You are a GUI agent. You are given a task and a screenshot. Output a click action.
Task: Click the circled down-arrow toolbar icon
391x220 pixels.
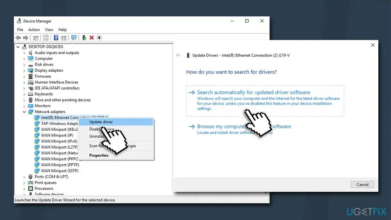(x=99, y=38)
